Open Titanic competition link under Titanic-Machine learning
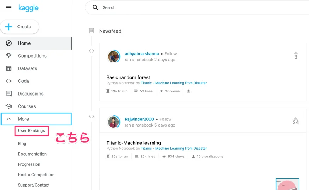Screen dimensions: 309x190 174,148
